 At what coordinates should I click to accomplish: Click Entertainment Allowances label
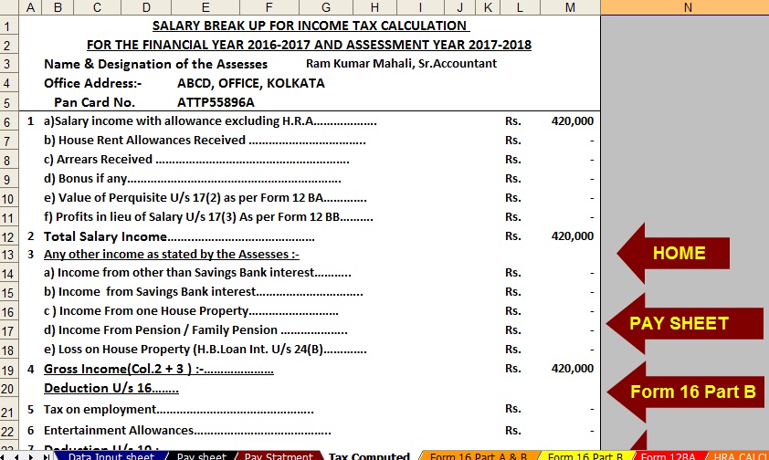[187, 431]
